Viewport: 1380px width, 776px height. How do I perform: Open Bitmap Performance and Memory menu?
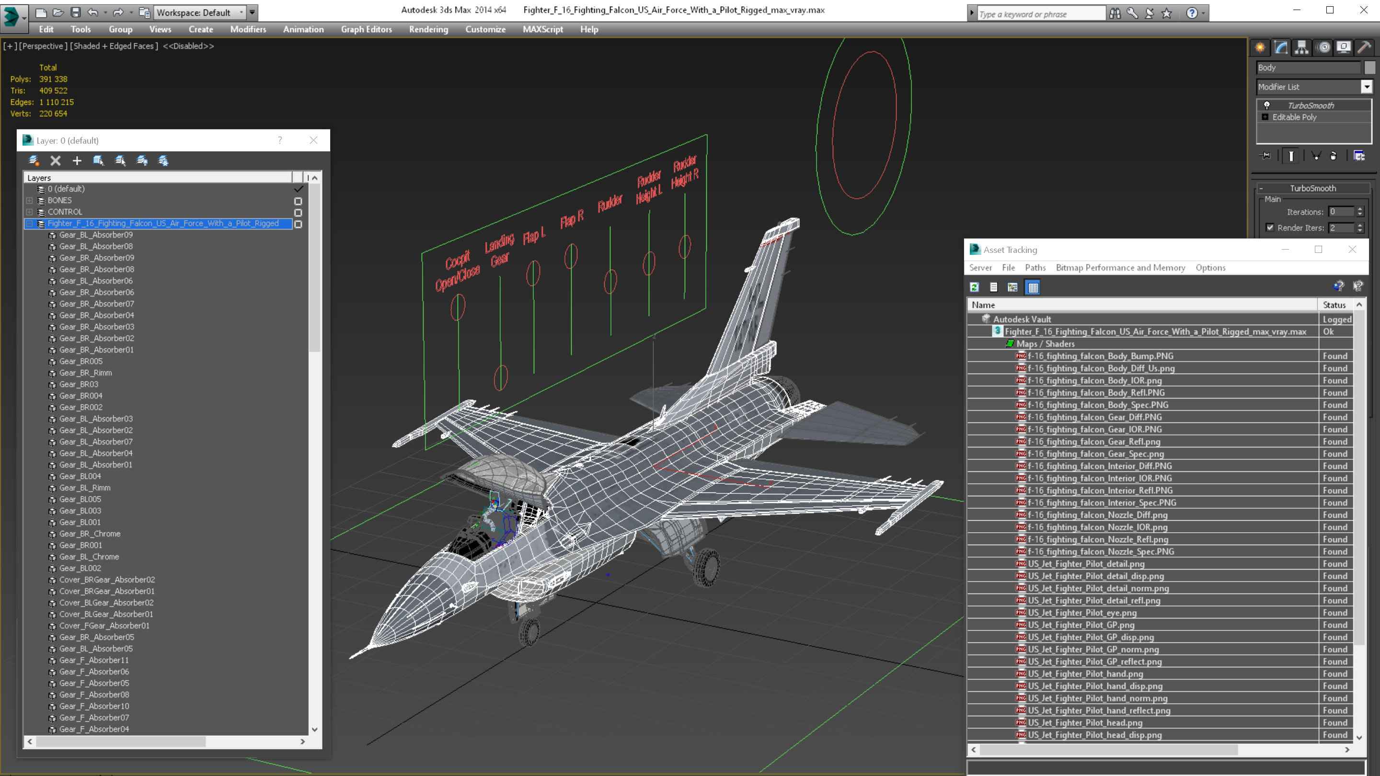click(1120, 268)
